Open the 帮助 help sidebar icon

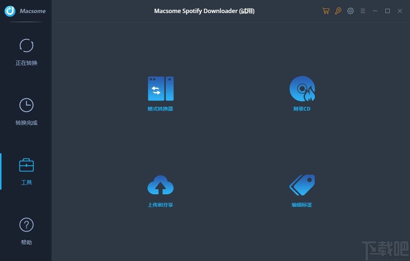26,224
